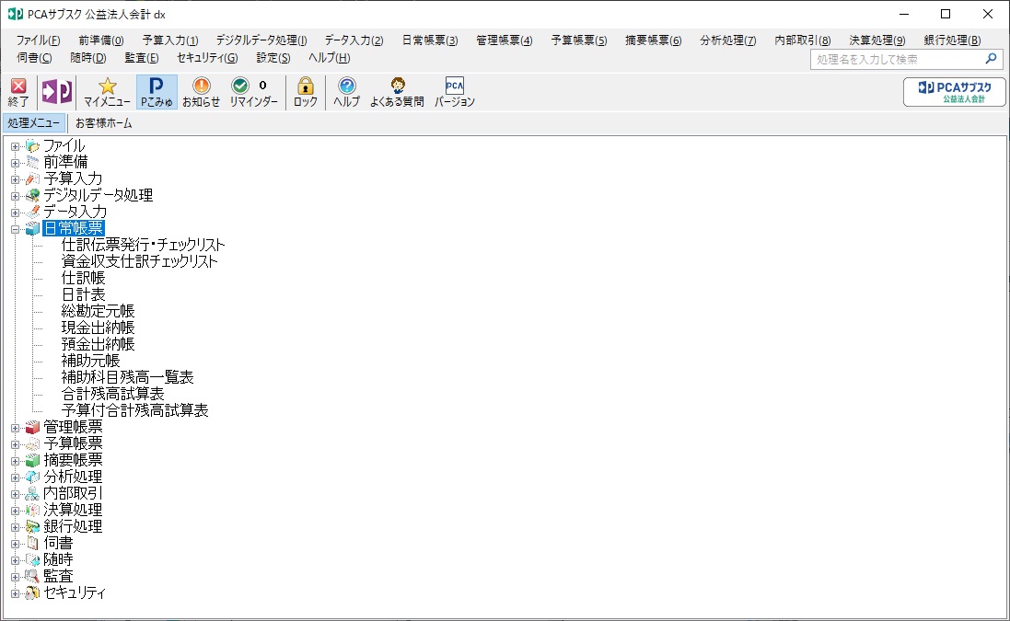Select the PCみゅ toolbar icon
The height and width of the screenshot is (621, 1010).
157,92
